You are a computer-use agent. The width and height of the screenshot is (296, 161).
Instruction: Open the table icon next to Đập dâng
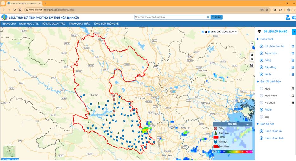293,67
